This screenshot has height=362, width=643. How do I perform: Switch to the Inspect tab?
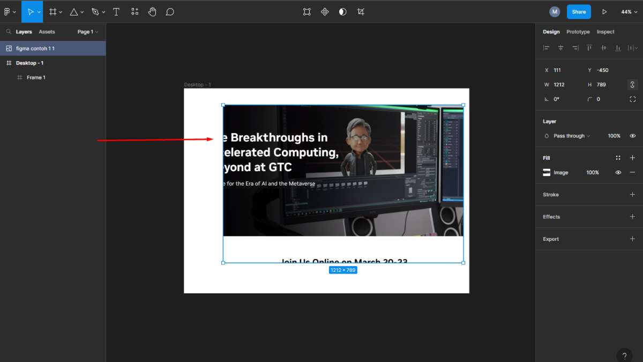click(x=605, y=32)
